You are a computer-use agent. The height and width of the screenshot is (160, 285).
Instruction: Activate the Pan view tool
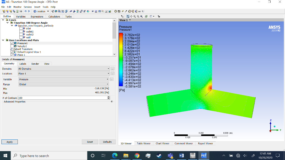click(x=131, y=16)
